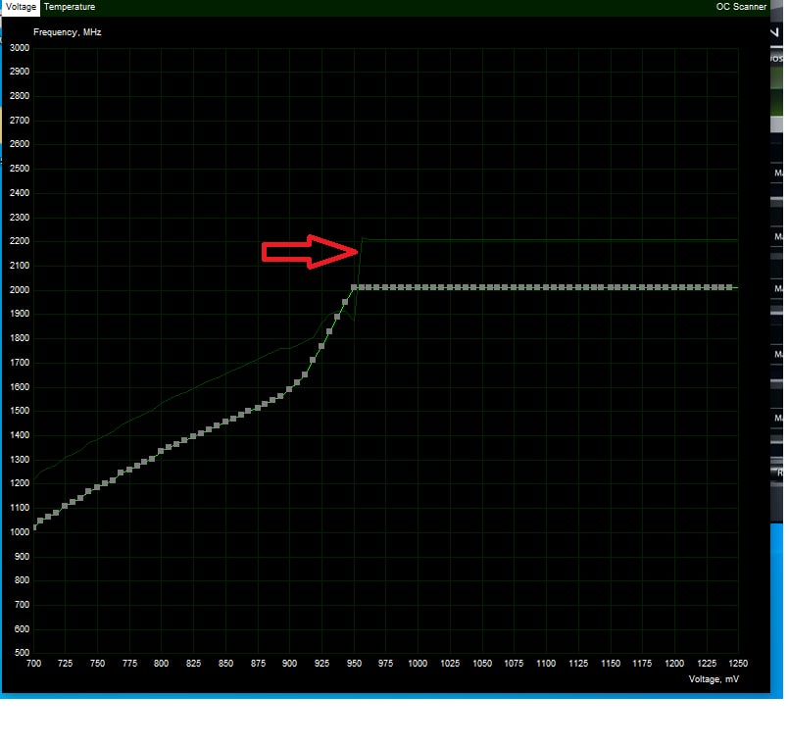Click the '1150' voltage axis label
Image resolution: width=789 pixels, height=746 pixels.
tap(611, 663)
